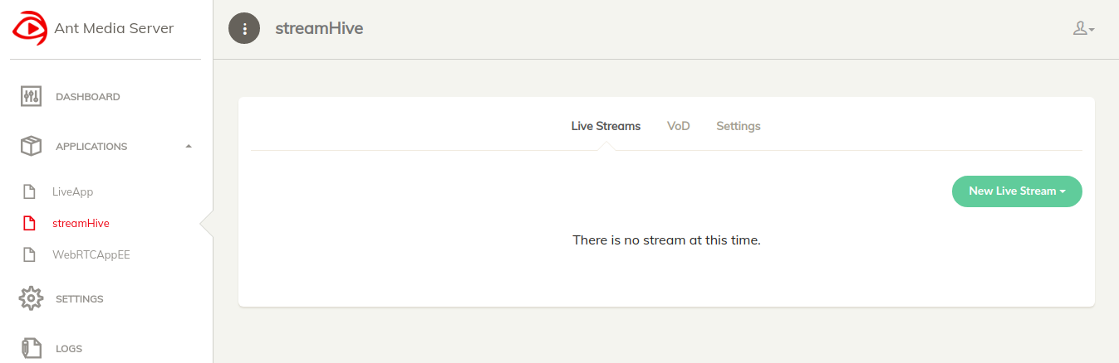This screenshot has width=1119, height=363.
Task: Open the LiveApp application
Action: tap(72, 191)
